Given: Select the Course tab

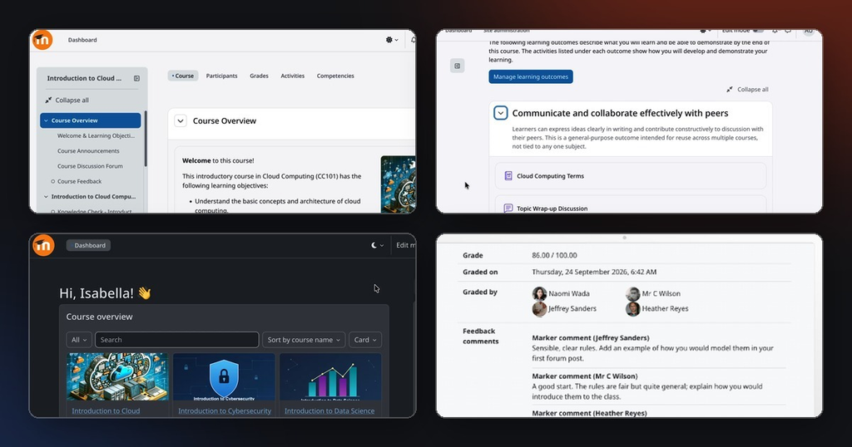Looking at the screenshot, I should point(182,76).
